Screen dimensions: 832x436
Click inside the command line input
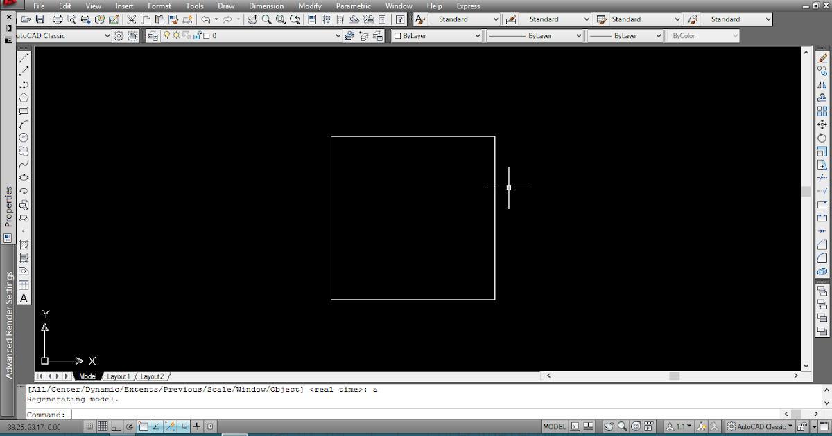[x=208, y=415]
